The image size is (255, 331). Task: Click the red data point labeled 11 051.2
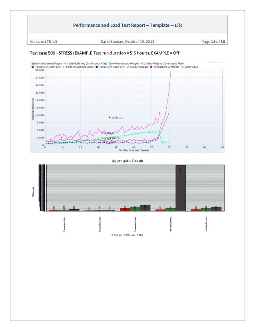click(110, 117)
